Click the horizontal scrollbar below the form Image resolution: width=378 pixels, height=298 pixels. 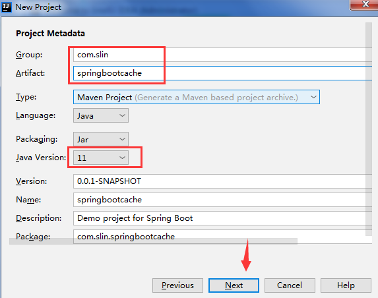153,241
